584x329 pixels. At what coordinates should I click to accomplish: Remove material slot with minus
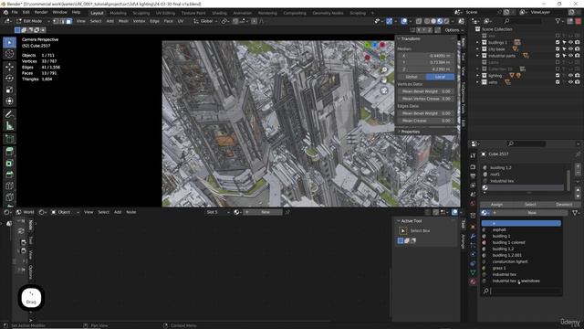point(578,173)
